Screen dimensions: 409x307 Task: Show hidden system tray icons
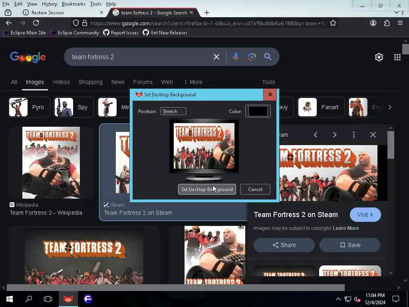point(338,299)
